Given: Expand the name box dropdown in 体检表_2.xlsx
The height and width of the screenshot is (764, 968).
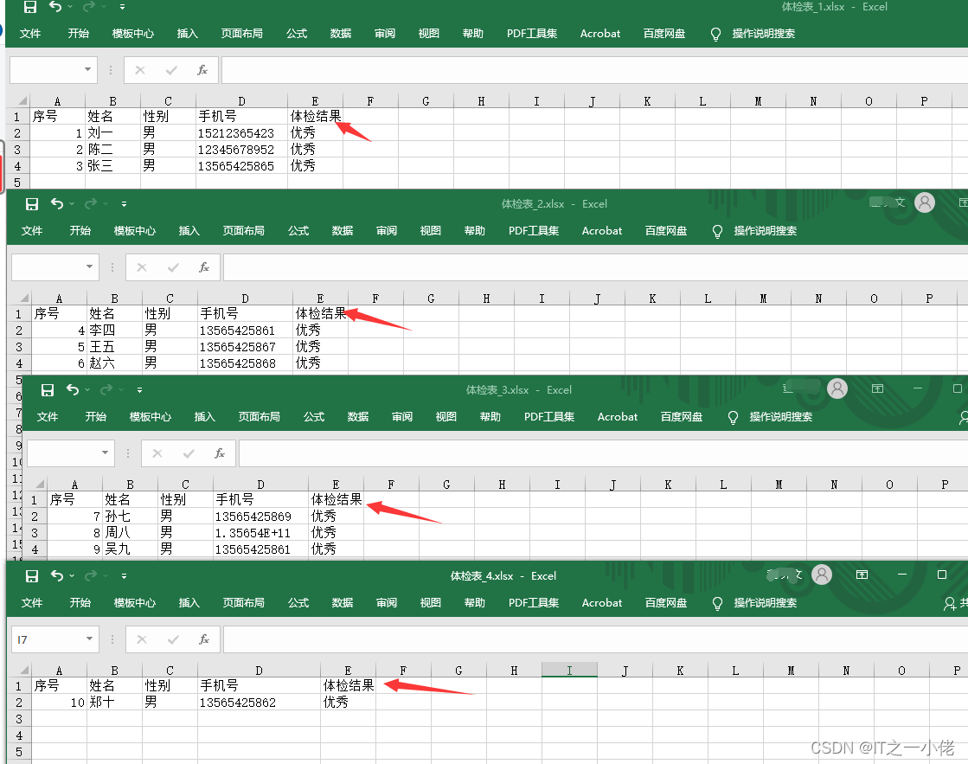Looking at the screenshot, I should pyautogui.click(x=89, y=266).
